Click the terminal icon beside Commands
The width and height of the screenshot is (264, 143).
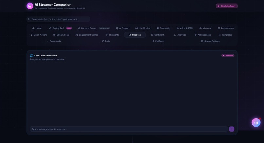pyautogui.click(x=47, y=41)
